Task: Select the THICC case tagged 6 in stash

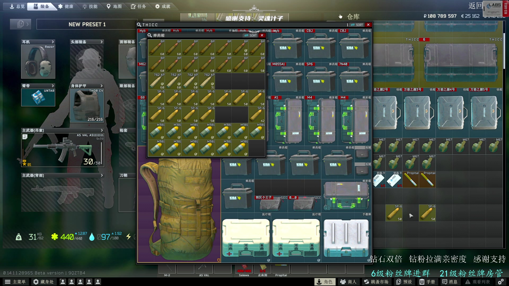Action: click(461, 62)
